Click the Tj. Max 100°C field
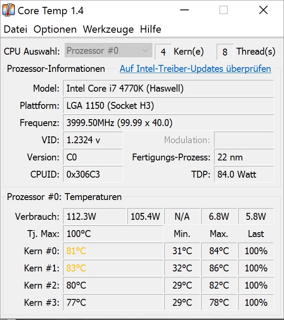Screen dimensions: 284x320 tap(113, 234)
